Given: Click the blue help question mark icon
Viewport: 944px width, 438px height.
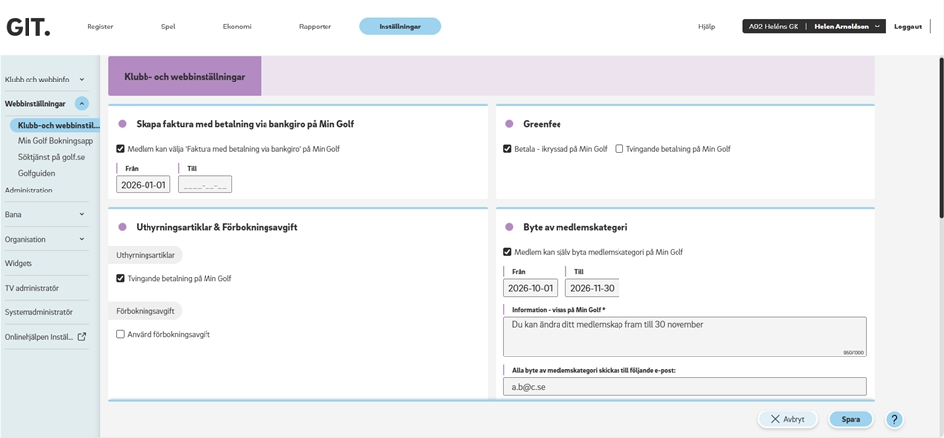Looking at the screenshot, I should (894, 419).
